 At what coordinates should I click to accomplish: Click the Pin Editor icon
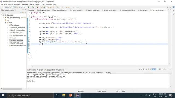click(x=78, y=7)
